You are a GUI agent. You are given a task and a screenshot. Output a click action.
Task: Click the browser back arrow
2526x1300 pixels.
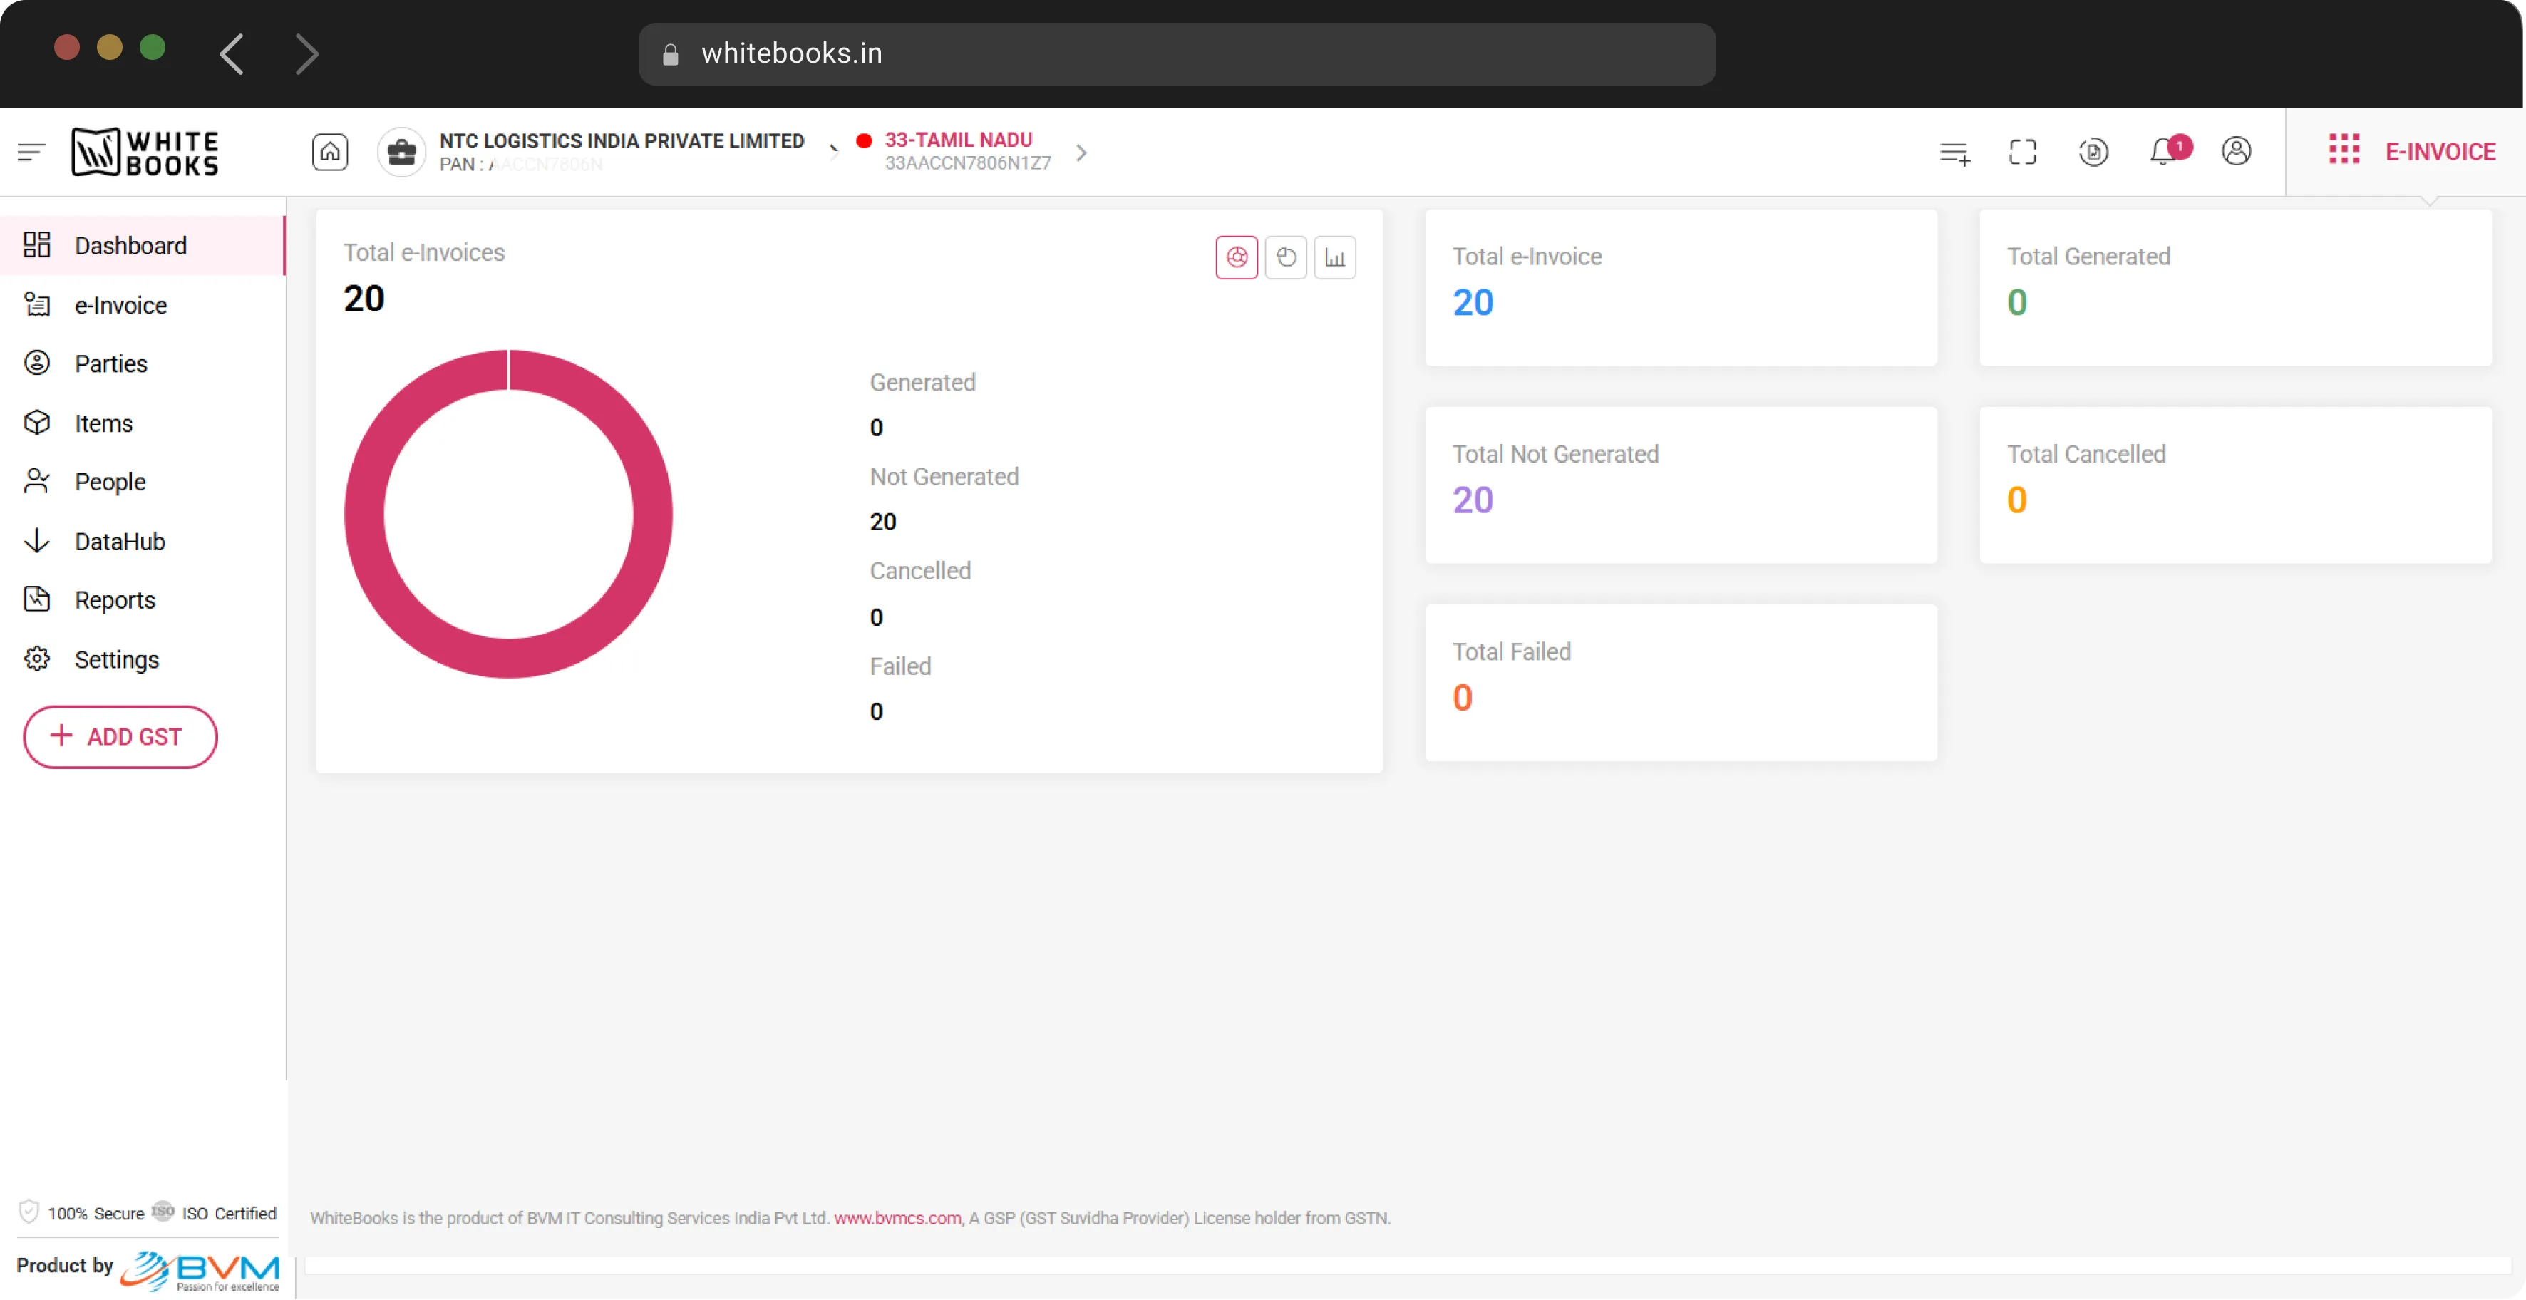pyautogui.click(x=232, y=54)
